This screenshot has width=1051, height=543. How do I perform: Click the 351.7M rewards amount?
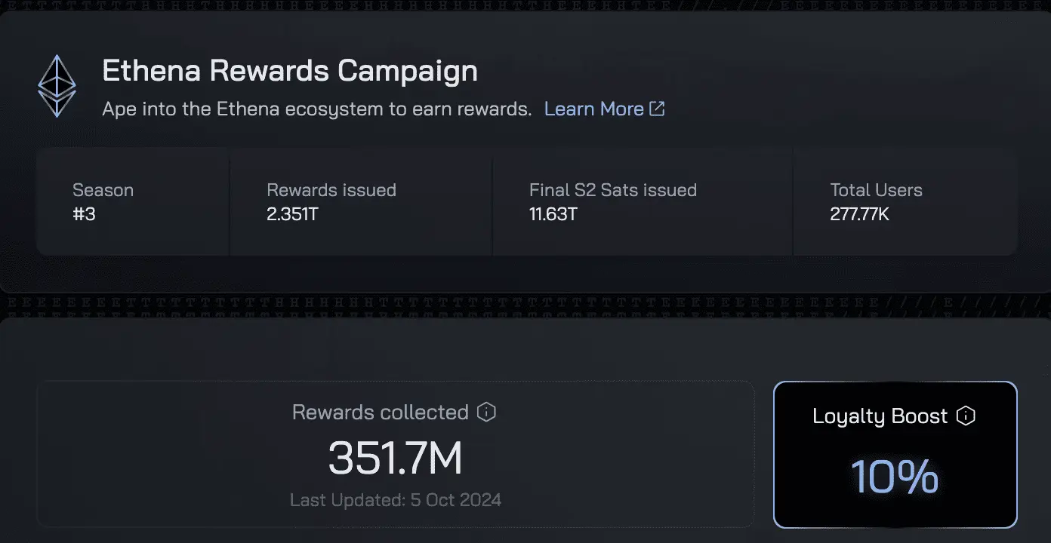pyautogui.click(x=396, y=458)
